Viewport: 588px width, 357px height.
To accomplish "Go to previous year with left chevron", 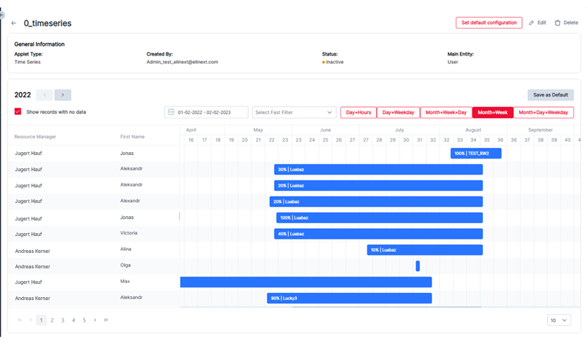I will point(44,95).
